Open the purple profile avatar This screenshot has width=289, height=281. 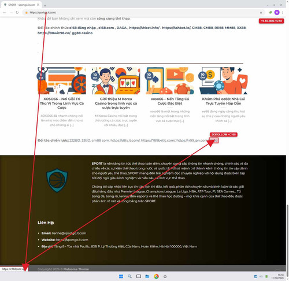(277, 12)
